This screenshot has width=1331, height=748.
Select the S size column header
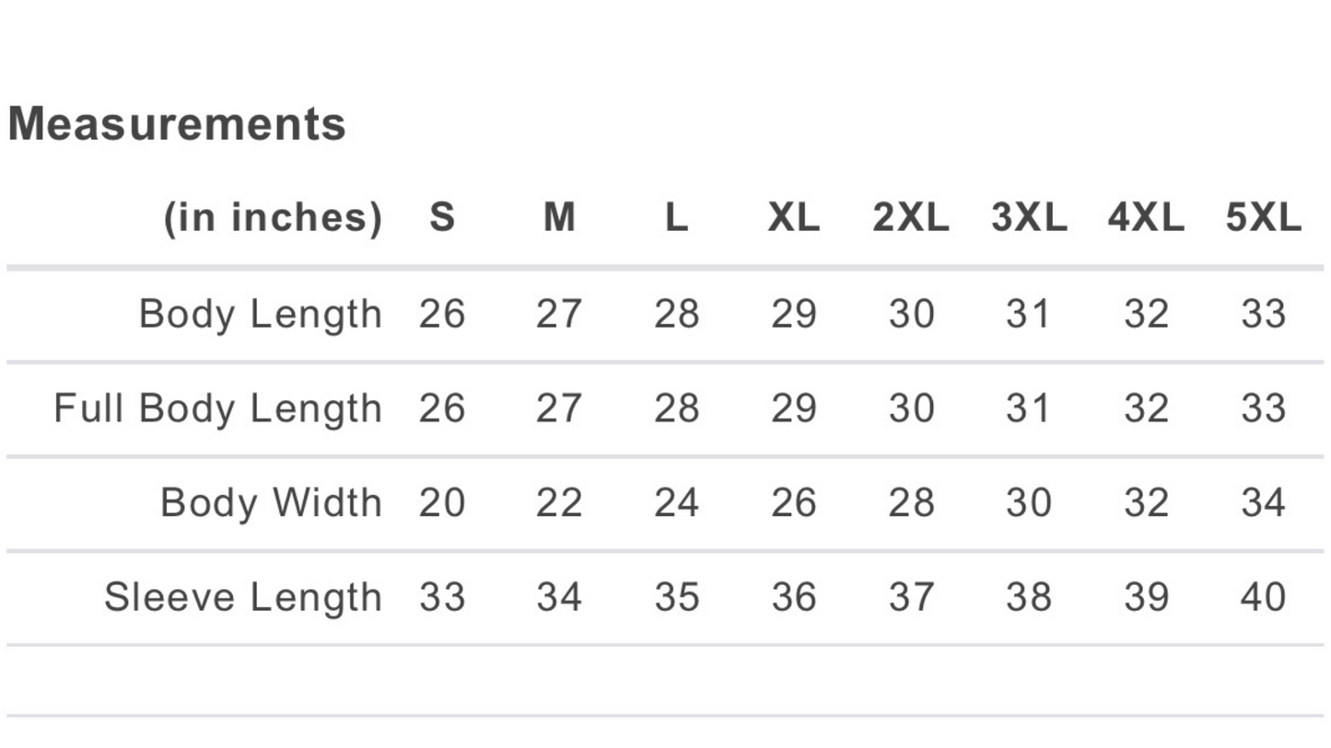pos(442,218)
